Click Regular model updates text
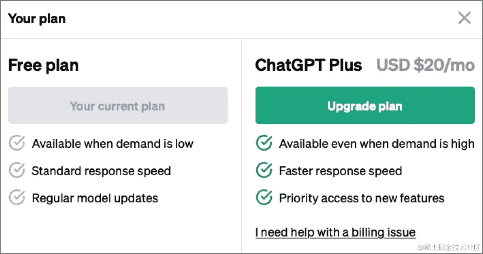This screenshot has height=254, width=483. 95,198
